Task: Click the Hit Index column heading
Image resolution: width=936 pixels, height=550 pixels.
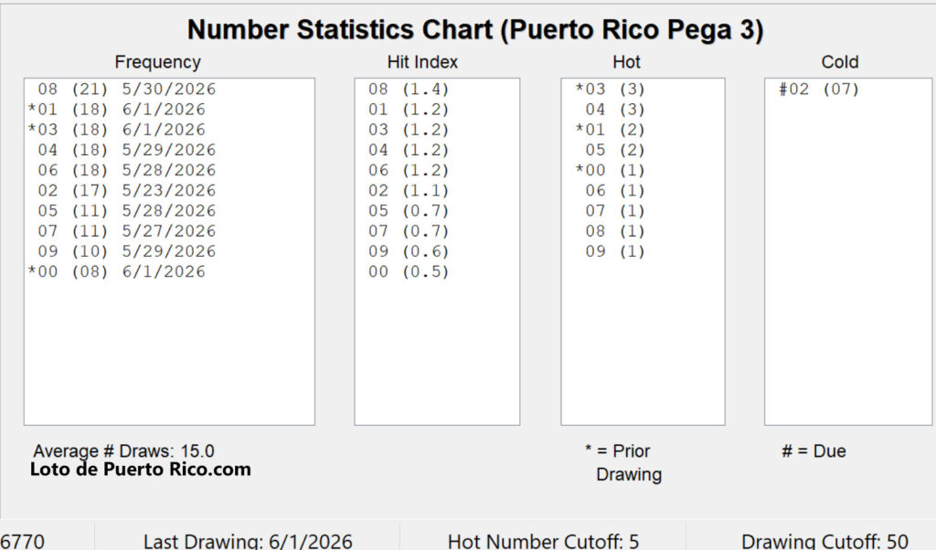Action: click(x=422, y=62)
